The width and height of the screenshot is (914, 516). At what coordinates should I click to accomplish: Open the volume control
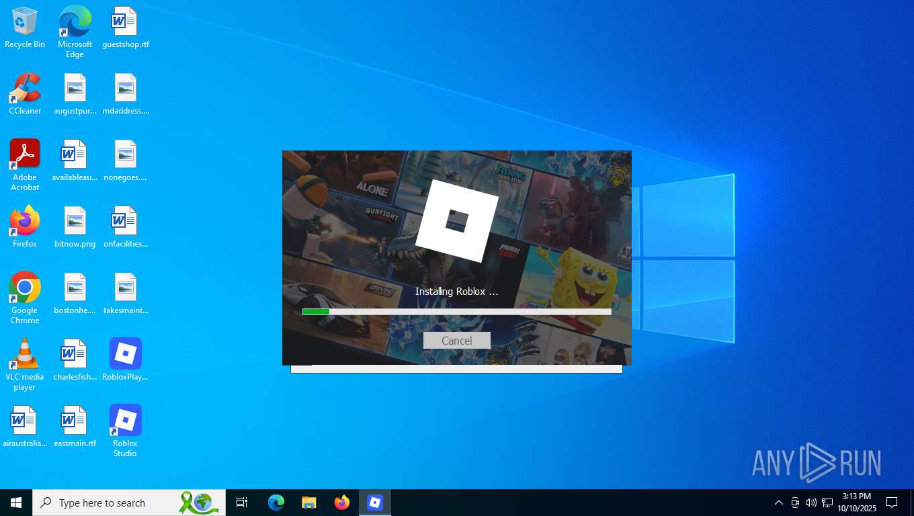(811, 503)
